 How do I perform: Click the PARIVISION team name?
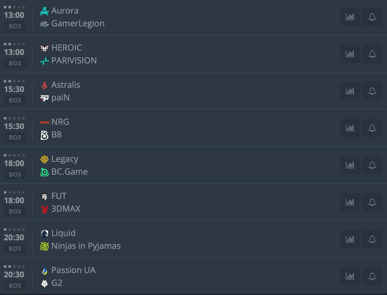click(x=74, y=60)
